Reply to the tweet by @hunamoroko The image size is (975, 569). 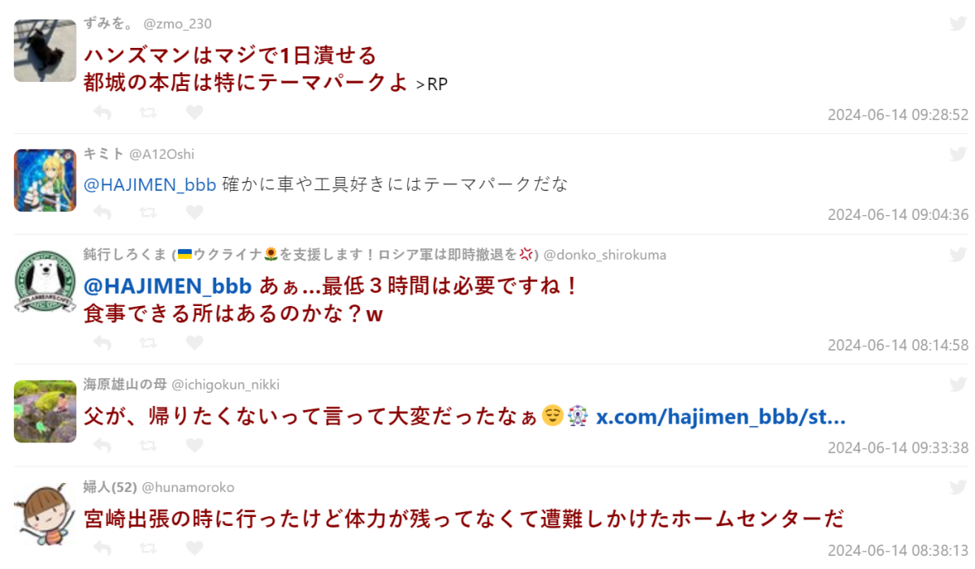tap(102, 549)
